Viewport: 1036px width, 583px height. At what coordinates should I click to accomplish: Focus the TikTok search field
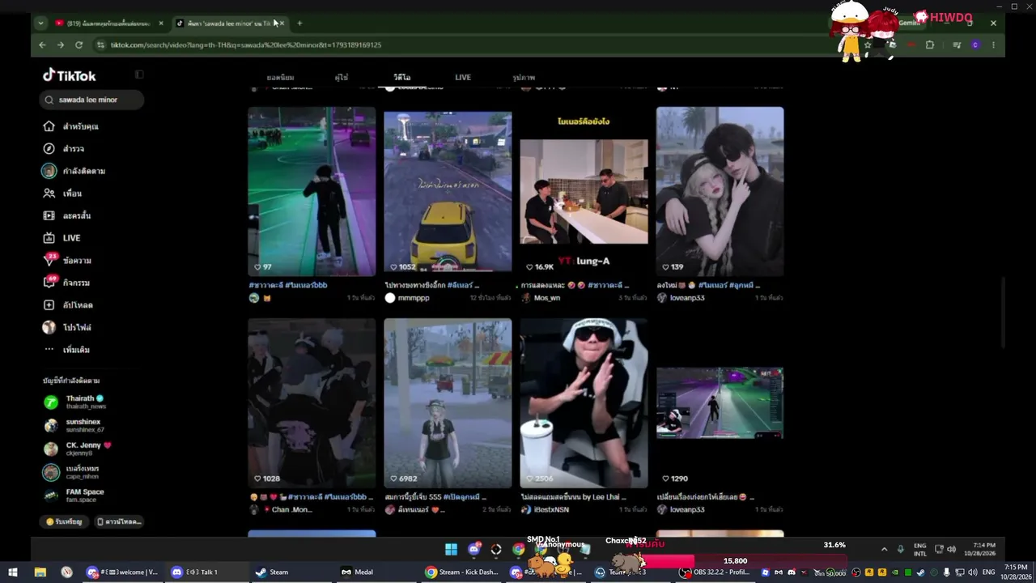[91, 100]
